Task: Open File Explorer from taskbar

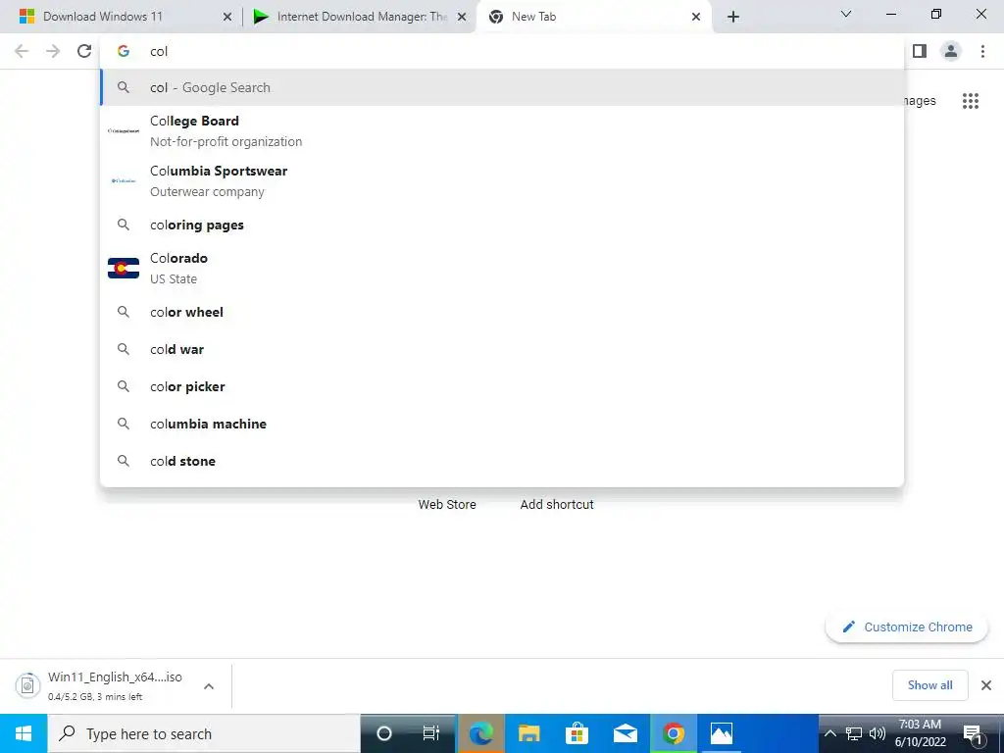Action: [528, 733]
